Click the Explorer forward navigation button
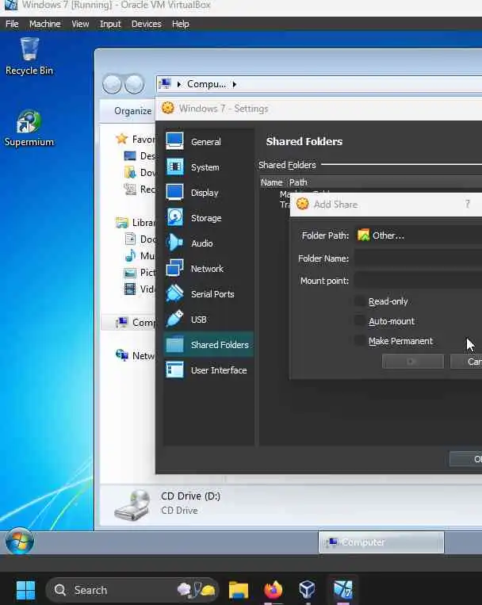This screenshot has width=482, height=605. pos(134,84)
